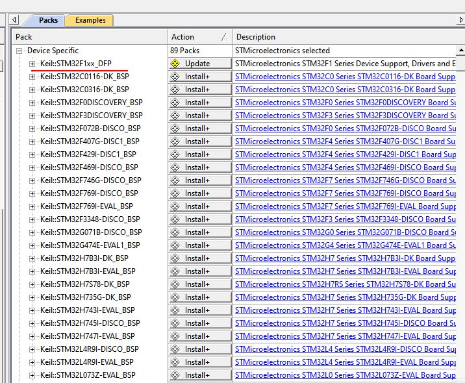Viewport: 465px width, 383px height.
Task: Expand Keil::STM32F429I-DISC1_BSP node
Action: pos(32,154)
